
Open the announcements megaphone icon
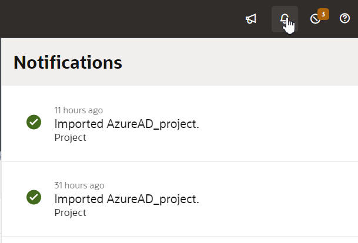(251, 19)
